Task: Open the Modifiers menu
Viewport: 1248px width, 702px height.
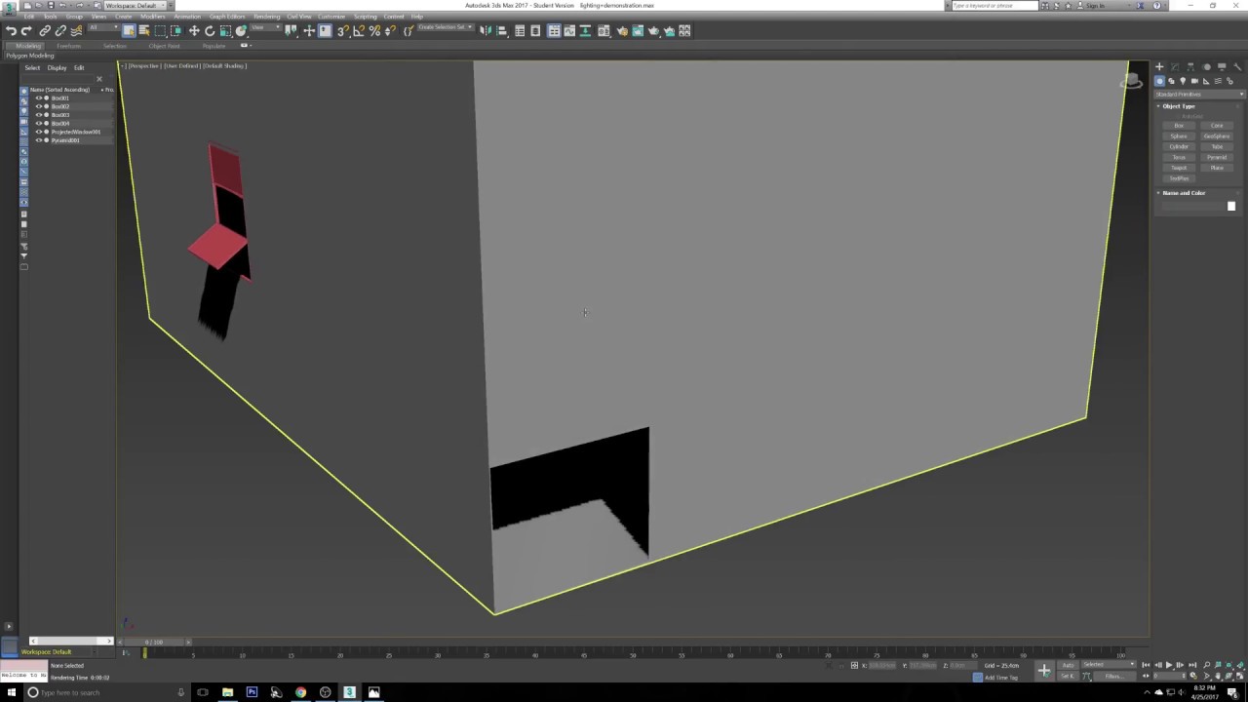Action: coord(152,17)
